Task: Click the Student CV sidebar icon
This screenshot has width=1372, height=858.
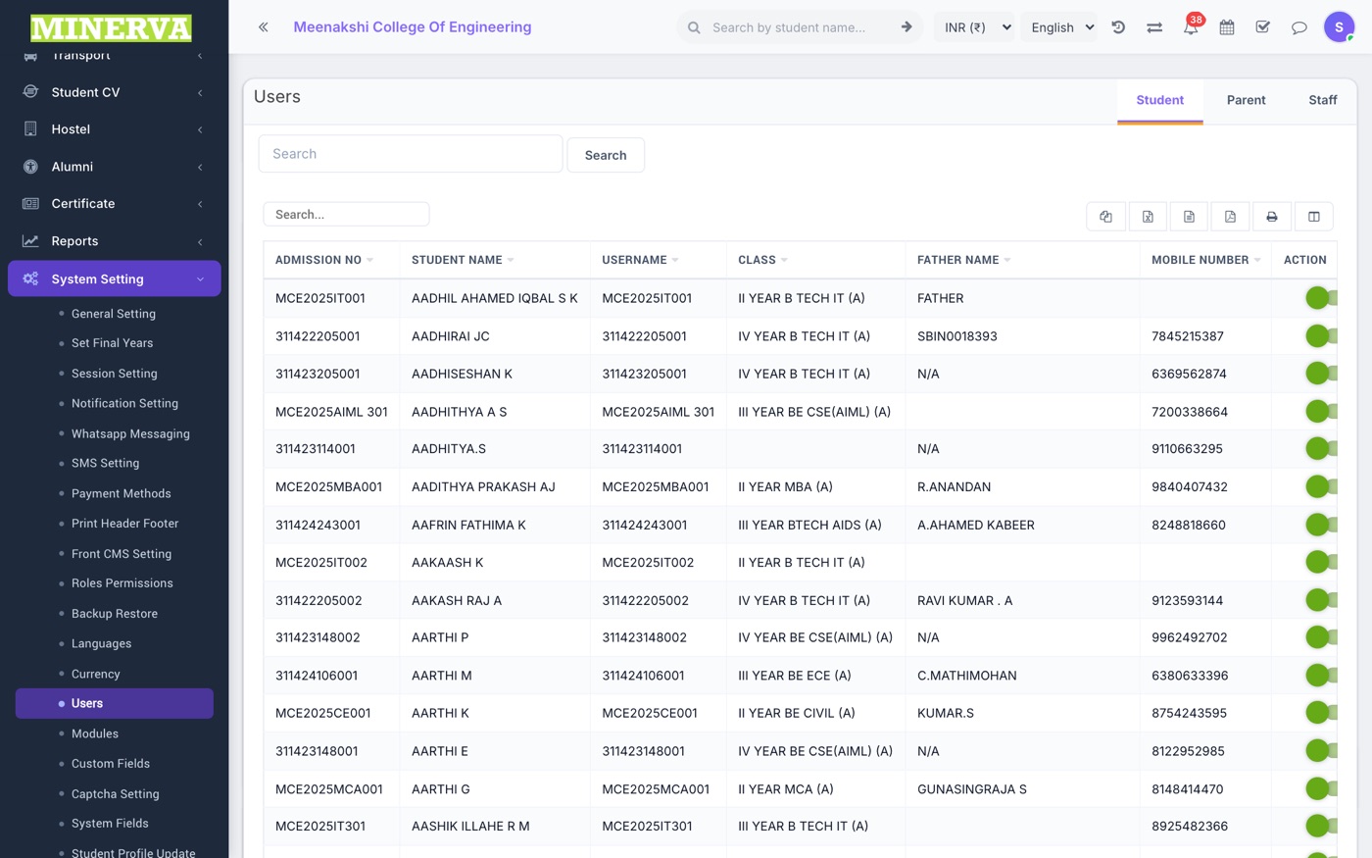Action: click(30, 92)
